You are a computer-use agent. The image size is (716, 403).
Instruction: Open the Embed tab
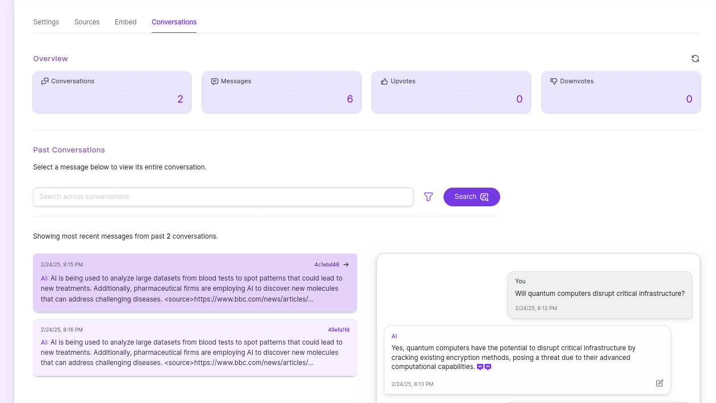point(125,22)
